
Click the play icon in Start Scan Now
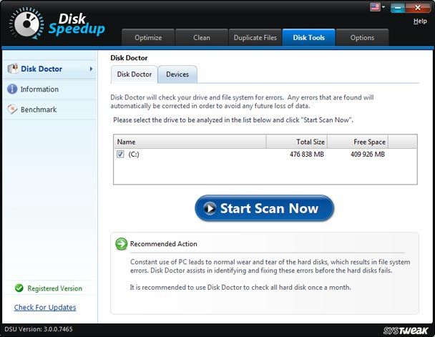210,208
